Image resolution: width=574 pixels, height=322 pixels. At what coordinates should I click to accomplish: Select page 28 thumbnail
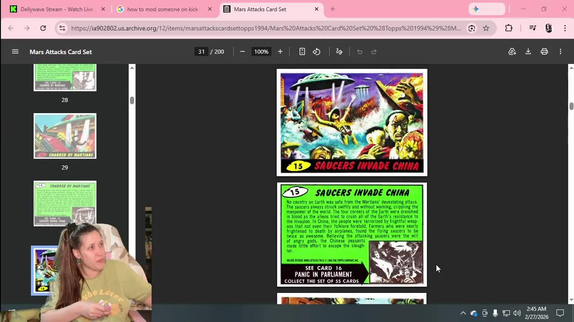[65, 77]
